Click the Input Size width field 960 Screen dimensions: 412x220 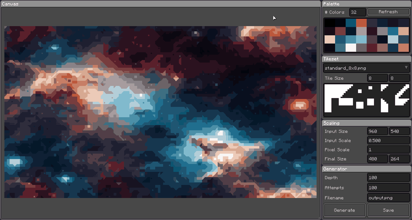(x=377, y=131)
